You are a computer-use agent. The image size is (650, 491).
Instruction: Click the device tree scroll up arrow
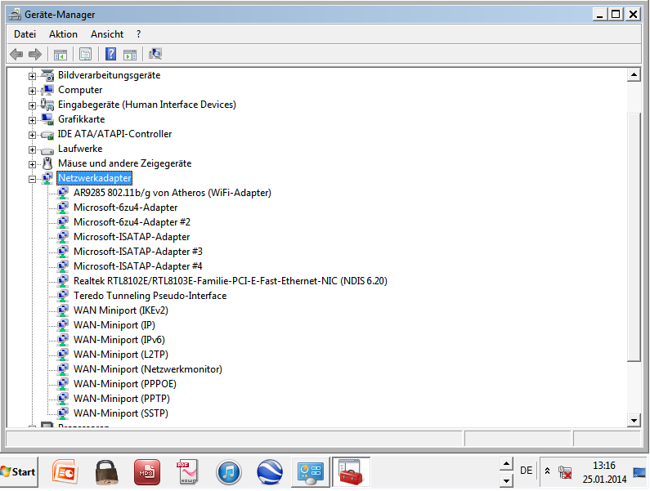click(634, 75)
